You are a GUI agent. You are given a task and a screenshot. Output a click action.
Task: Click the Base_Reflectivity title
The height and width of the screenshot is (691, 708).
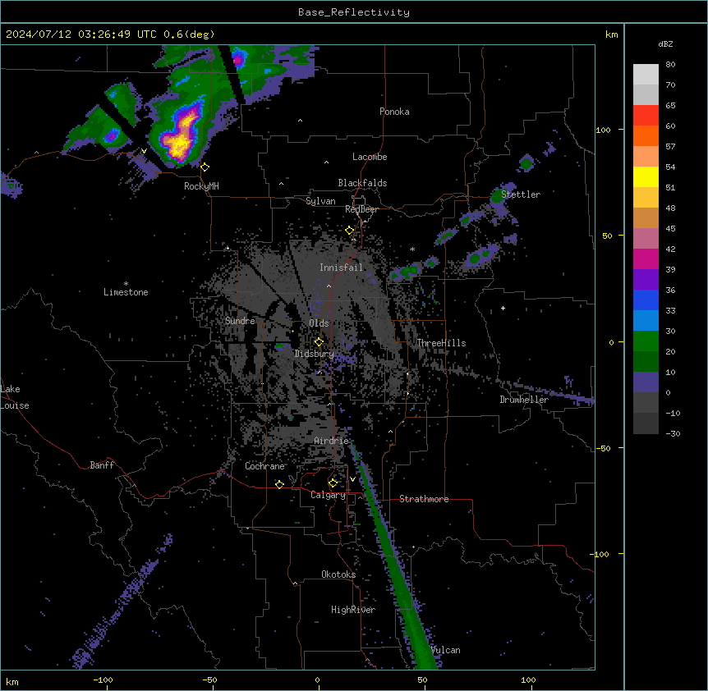[354, 12]
